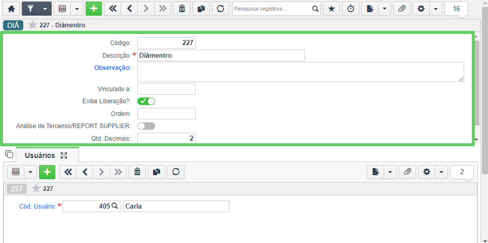Screen dimensions: 488x243
Task: Jump to first record in top toolbar
Action: (112, 9)
